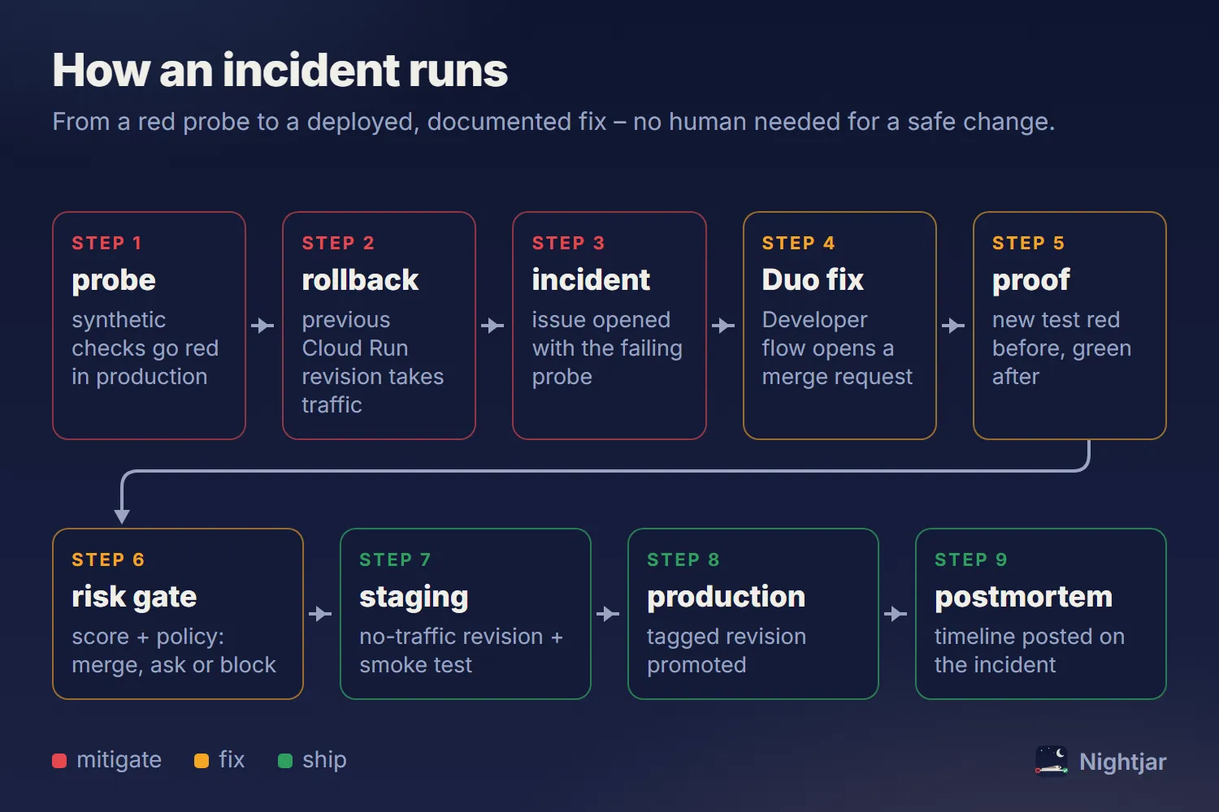The height and width of the screenshot is (812, 1219).
Task: Click the green ship legend swatch
Action: [x=285, y=761]
